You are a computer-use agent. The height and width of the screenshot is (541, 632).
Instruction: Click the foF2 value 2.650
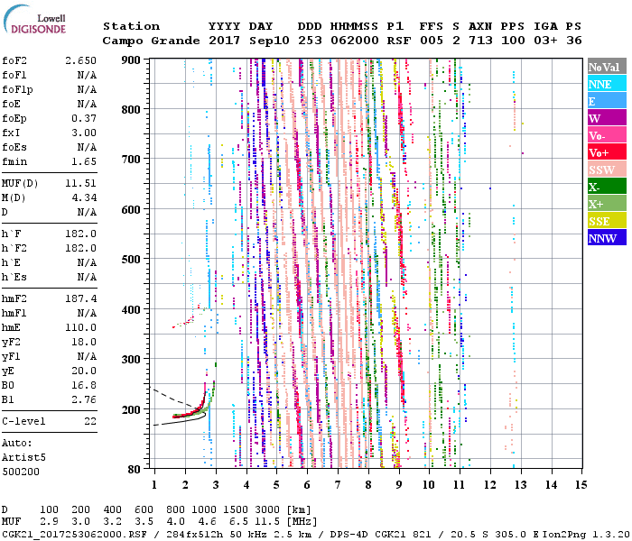click(80, 60)
